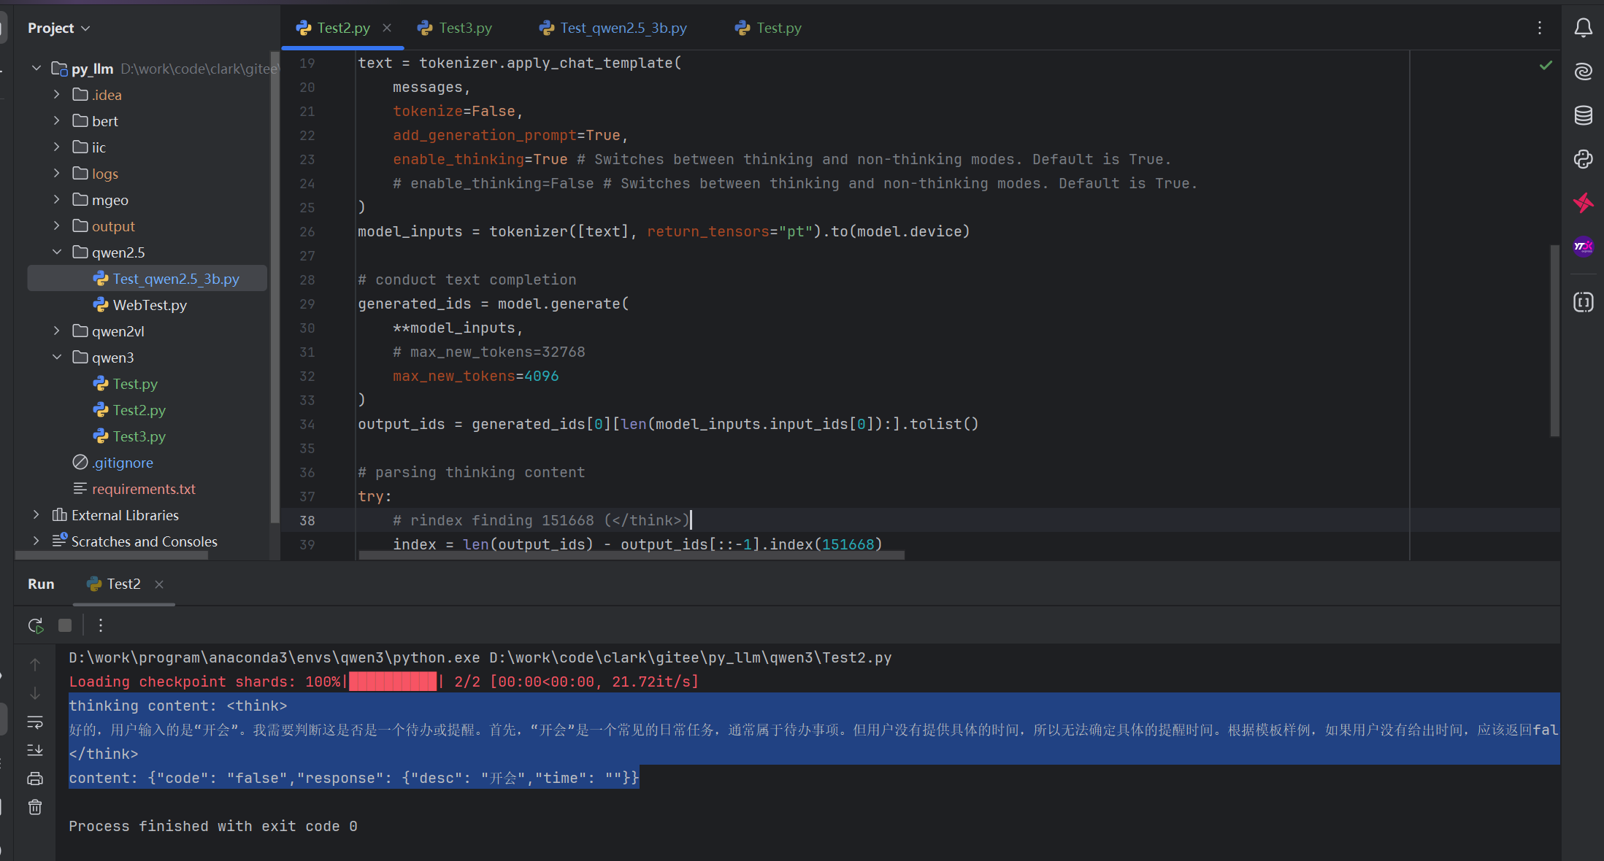The height and width of the screenshot is (861, 1604).
Task: Expand the bert folder
Action: coord(57,121)
